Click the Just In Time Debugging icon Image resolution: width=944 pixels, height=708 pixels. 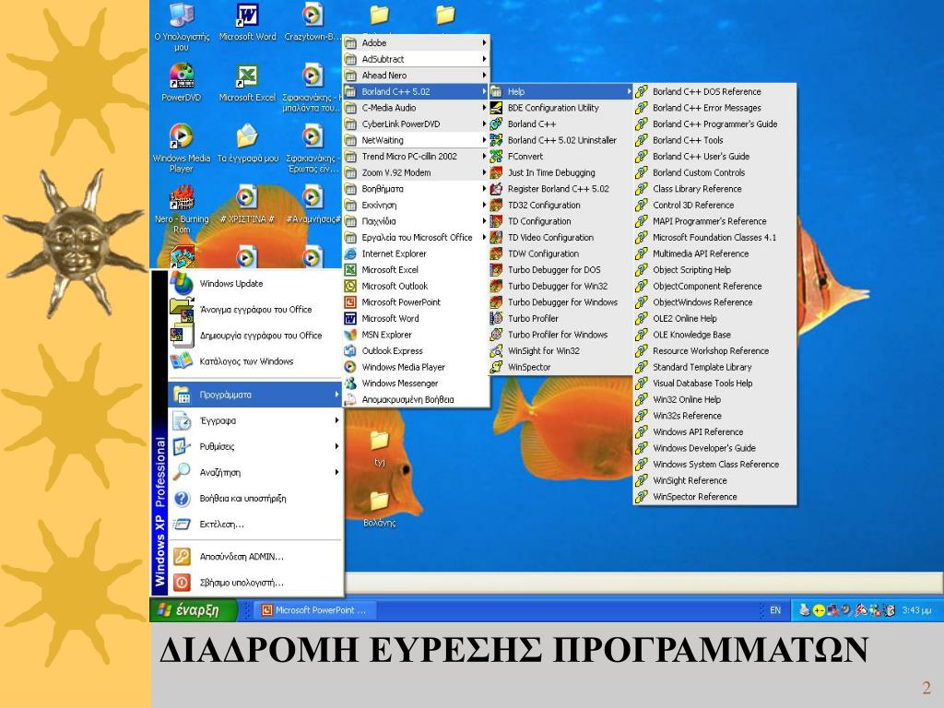click(496, 172)
